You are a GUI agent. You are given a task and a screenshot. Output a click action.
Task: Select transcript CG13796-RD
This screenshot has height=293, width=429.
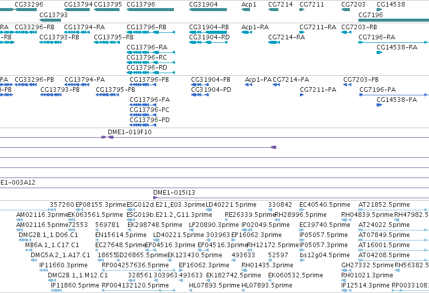[151, 73]
